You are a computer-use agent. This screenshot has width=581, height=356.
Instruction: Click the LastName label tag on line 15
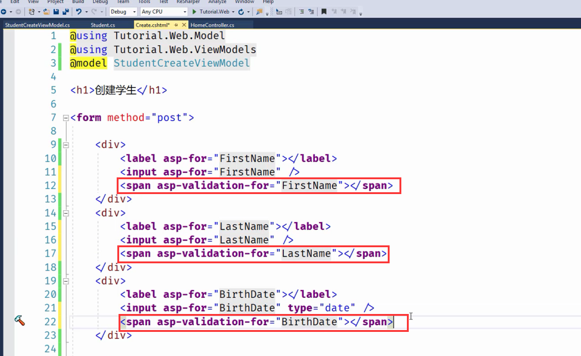[x=225, y=227]
